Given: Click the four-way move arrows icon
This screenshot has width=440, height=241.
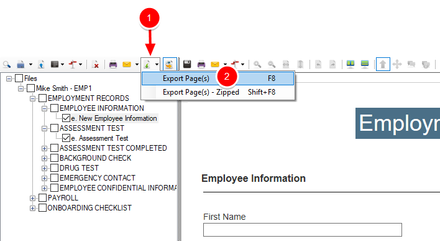Looking at the screenshot, I should coord(396,64).
